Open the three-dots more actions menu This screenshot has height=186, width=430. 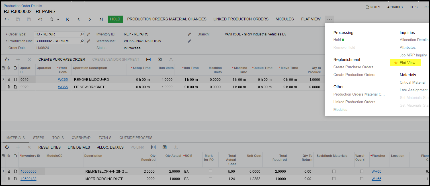pos(329,20)
